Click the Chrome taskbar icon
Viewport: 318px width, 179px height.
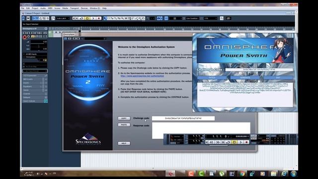tap(242, 174)
